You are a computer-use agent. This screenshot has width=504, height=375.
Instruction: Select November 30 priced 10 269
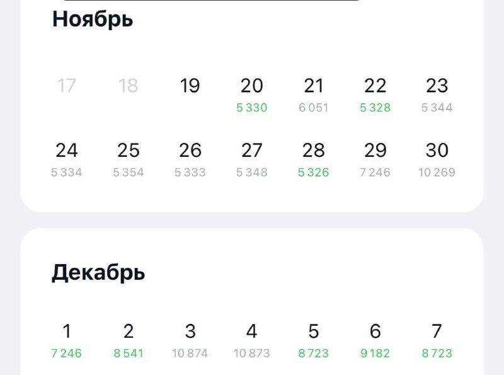(x=437, y=158)
